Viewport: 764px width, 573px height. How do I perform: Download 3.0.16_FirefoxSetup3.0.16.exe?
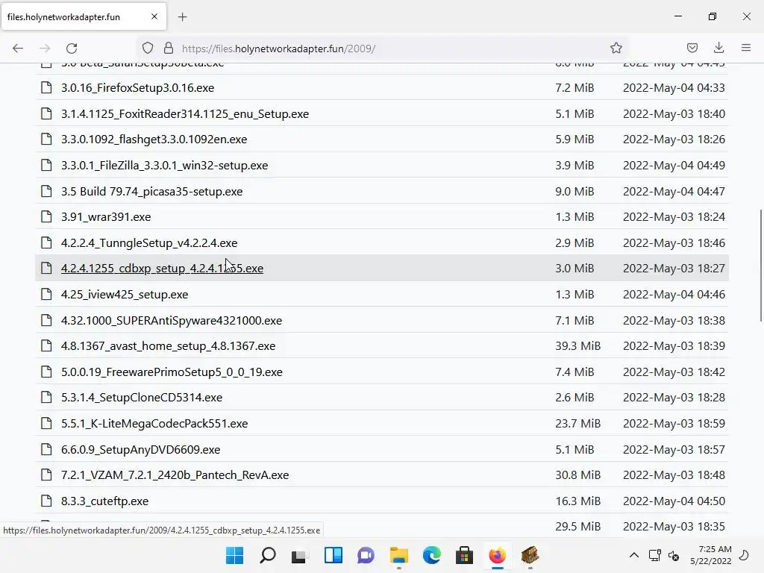tap(137, 88)
